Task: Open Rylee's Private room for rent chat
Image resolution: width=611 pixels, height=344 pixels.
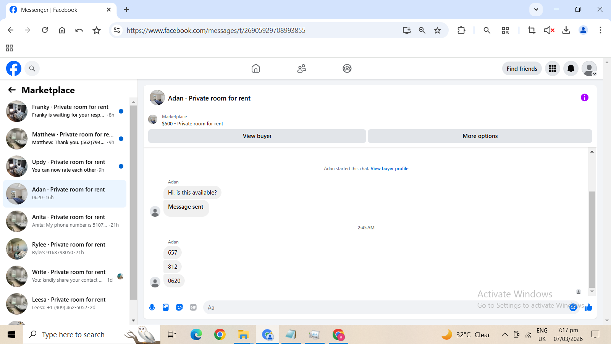Action: (65, 249)
